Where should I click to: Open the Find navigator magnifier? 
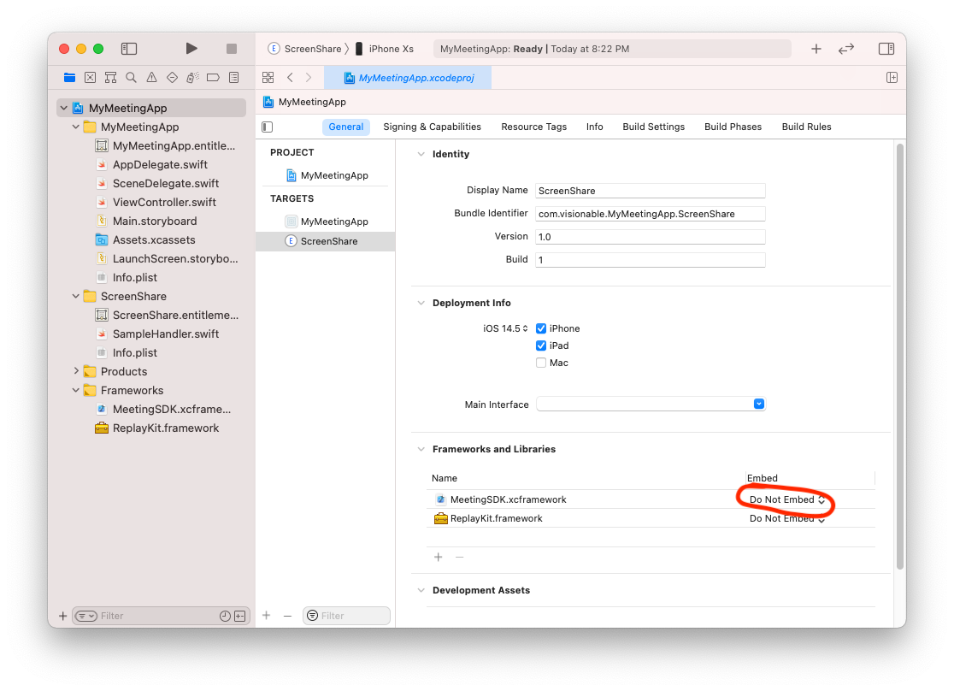tap(131, 77)
